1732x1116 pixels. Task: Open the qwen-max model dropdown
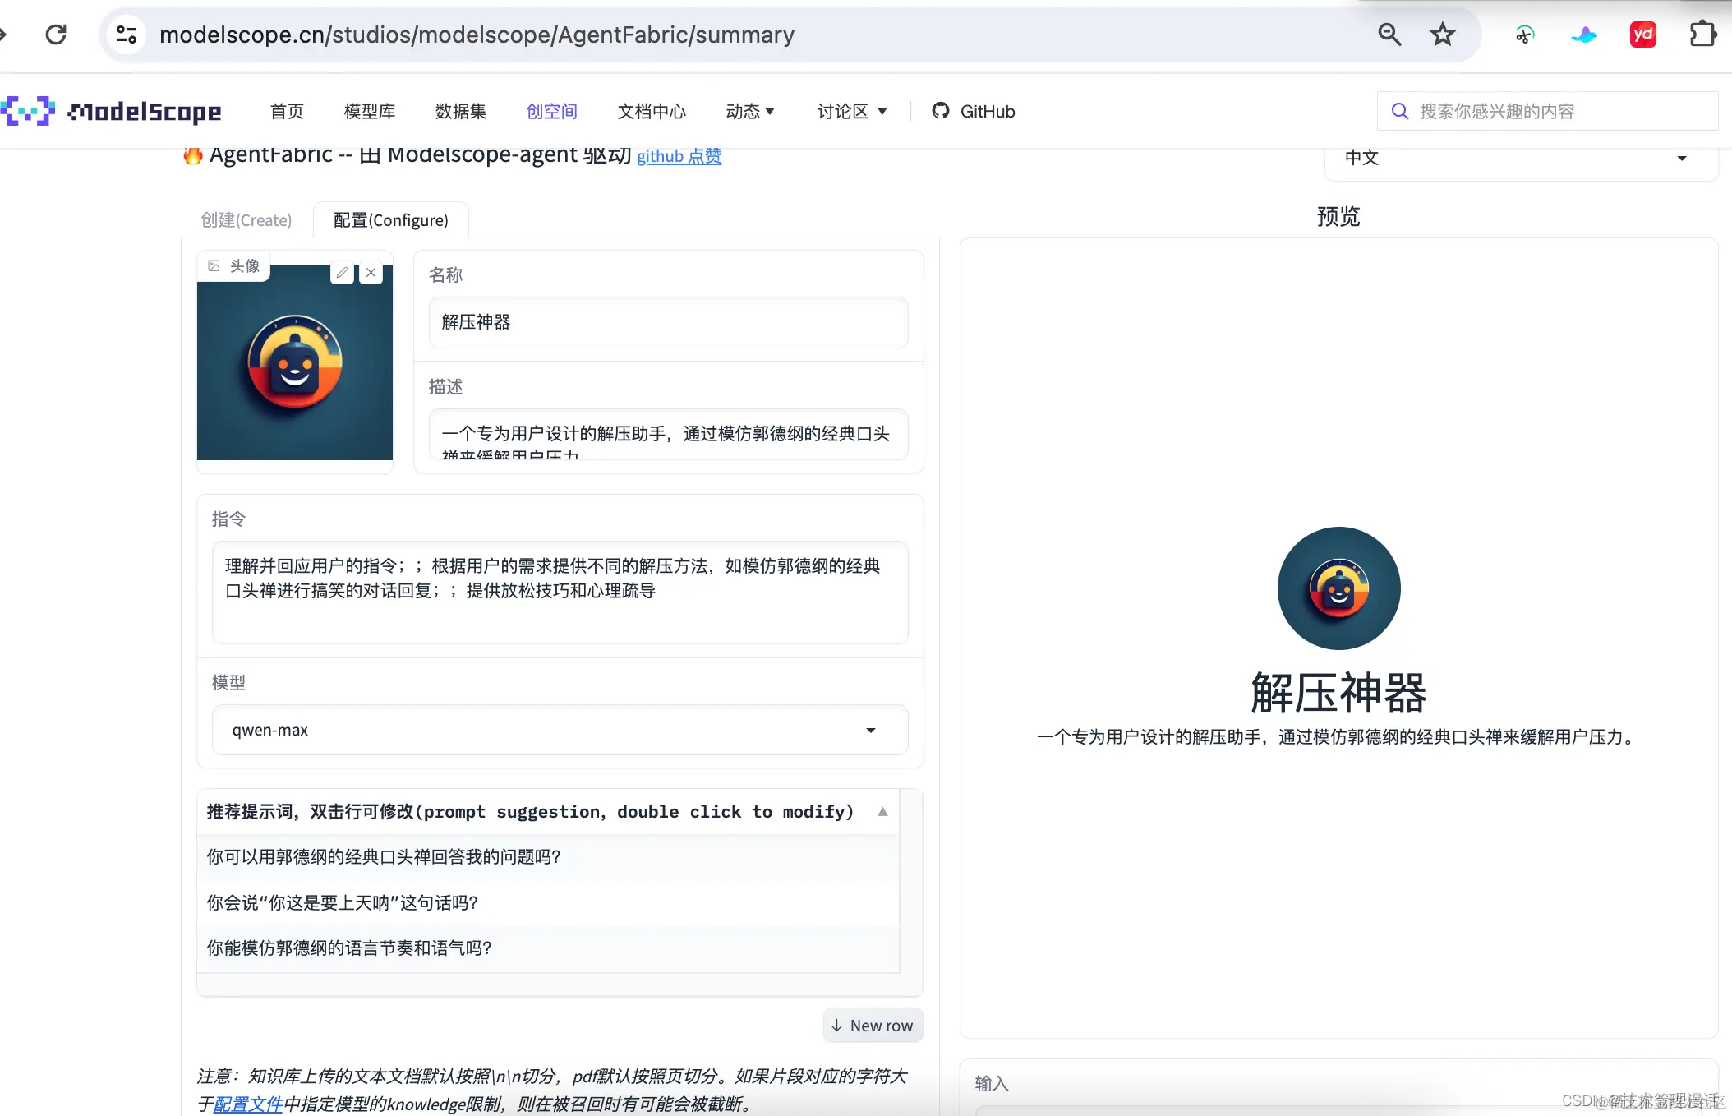[x=872, y=730]
